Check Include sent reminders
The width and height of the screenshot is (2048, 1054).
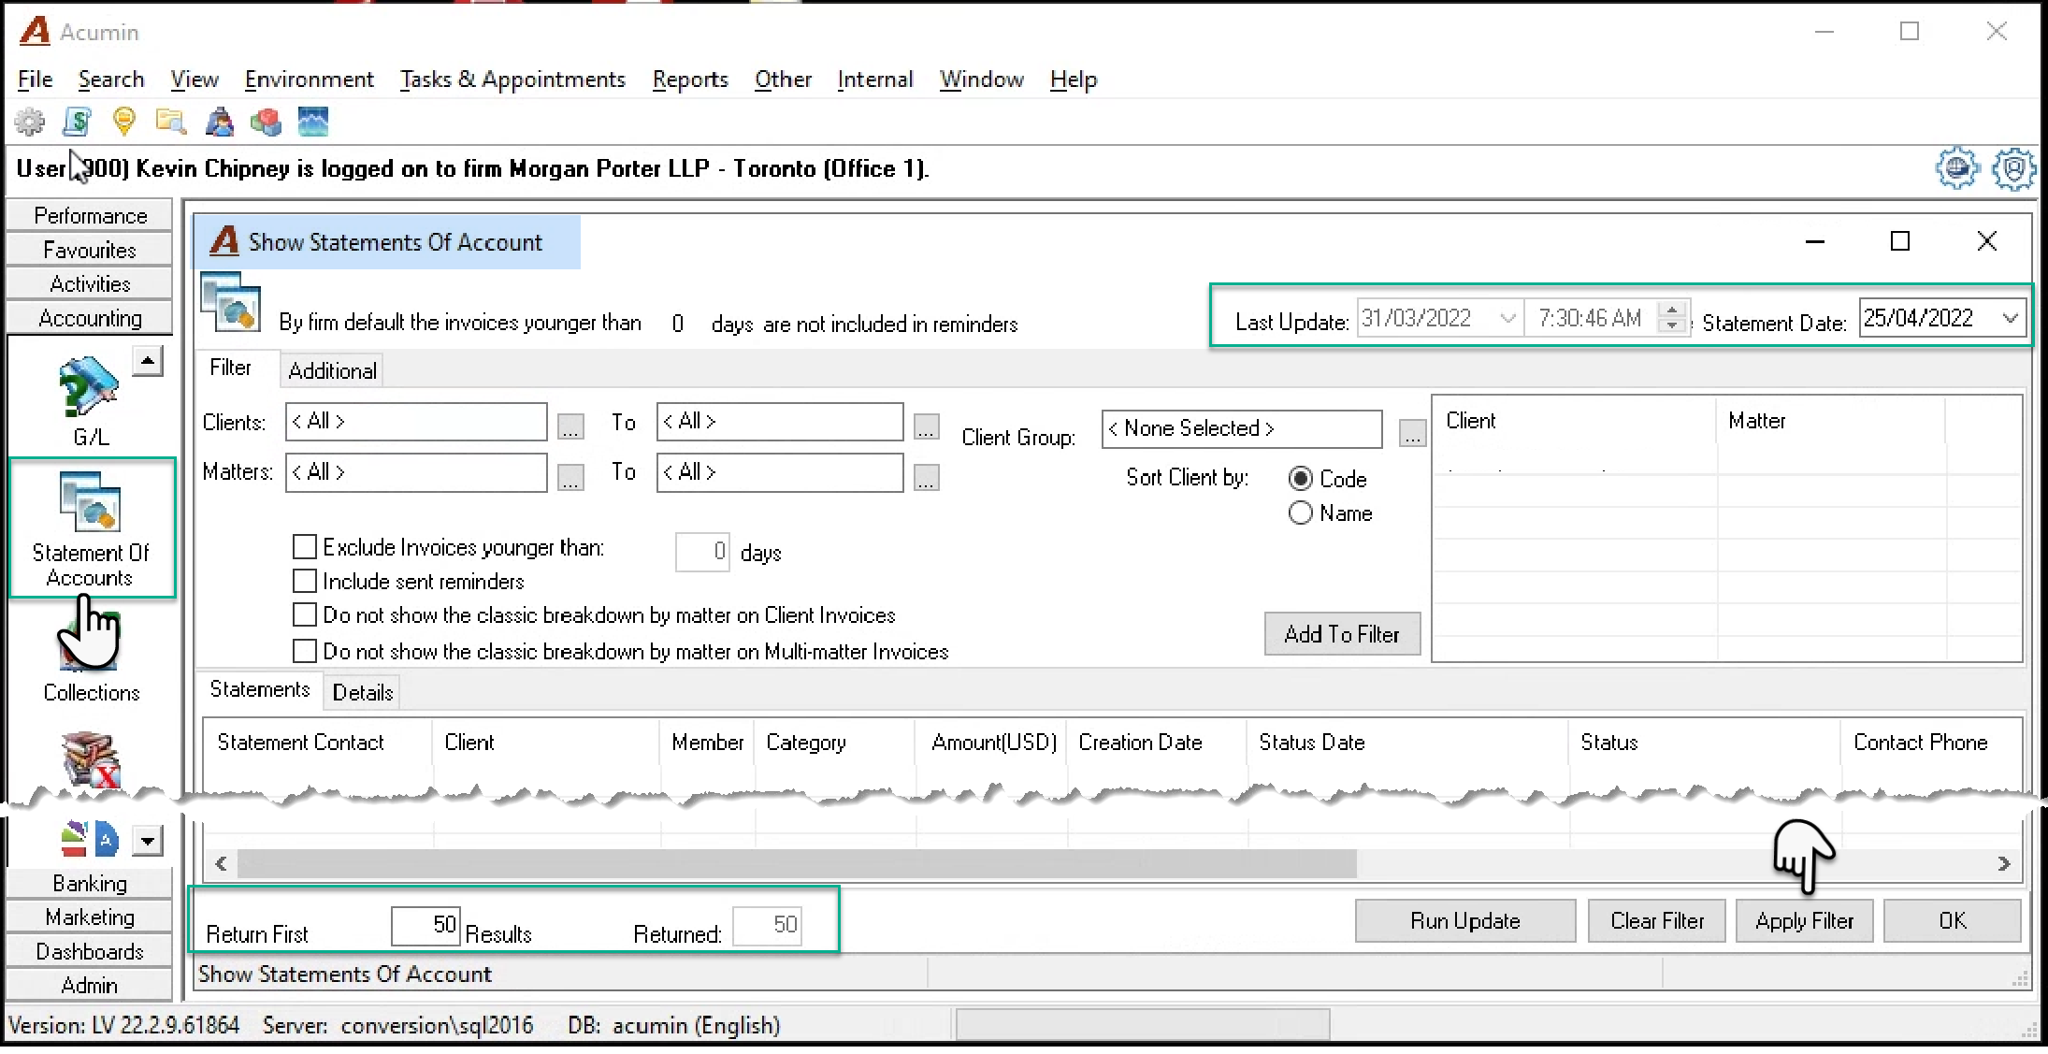pos(305,581)
